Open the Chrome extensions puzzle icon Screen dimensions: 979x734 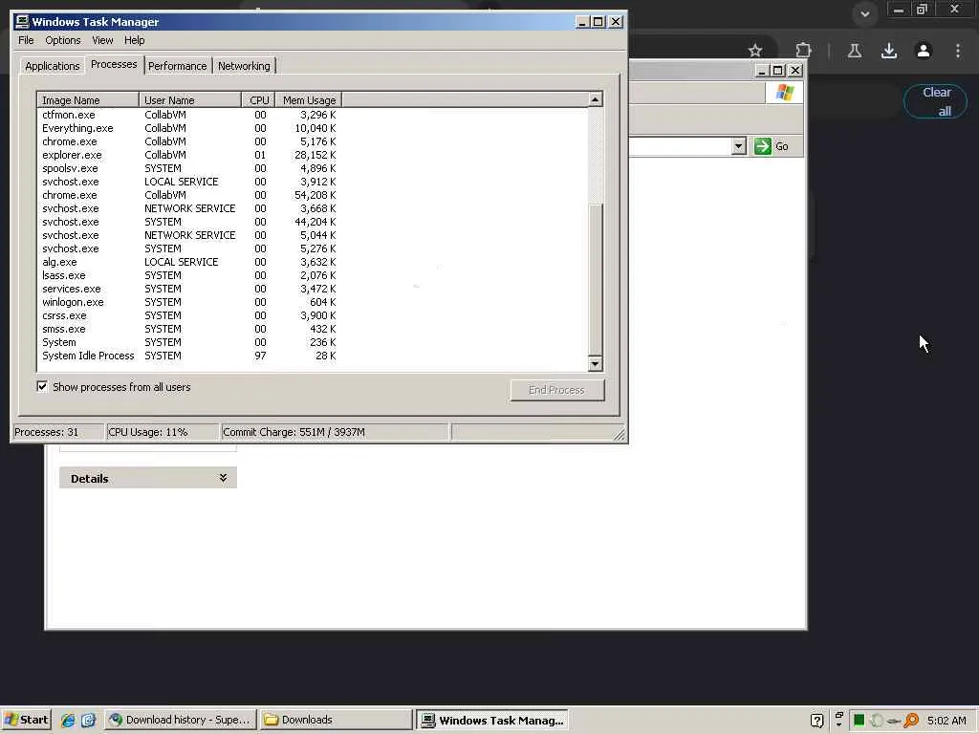[803, 50]
